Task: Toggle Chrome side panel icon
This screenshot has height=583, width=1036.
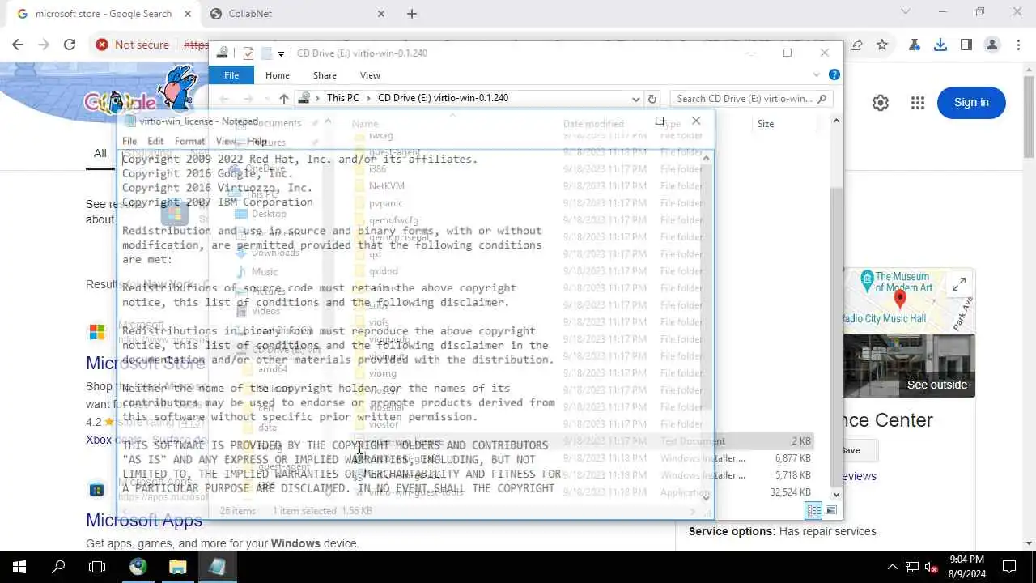Action: pyautogui.click(x=966, y=45)
